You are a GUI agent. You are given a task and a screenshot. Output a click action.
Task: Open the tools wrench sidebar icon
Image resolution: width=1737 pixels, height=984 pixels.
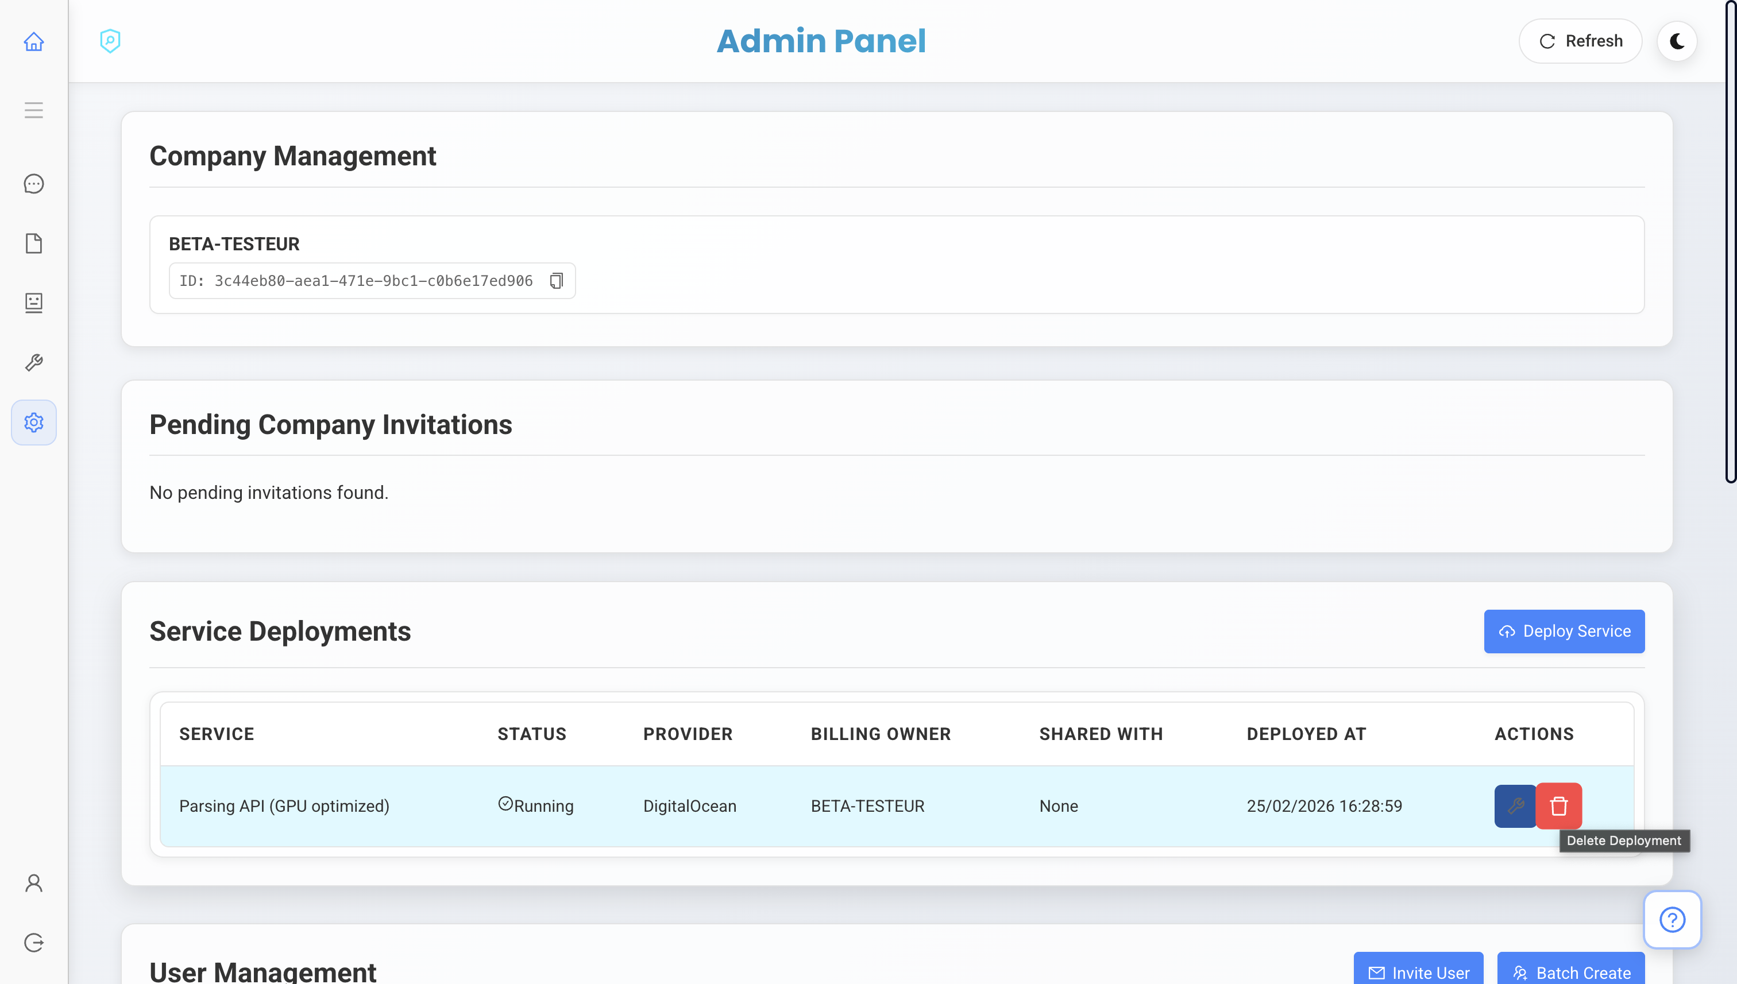(x=34, y=363)
